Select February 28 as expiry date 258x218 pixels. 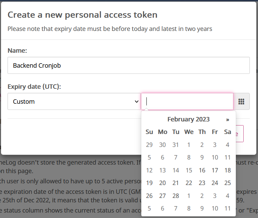click(175, 196)
